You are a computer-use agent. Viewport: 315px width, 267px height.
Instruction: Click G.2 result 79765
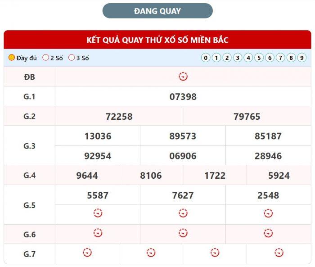pyautogui.click(x=247, y=117)
